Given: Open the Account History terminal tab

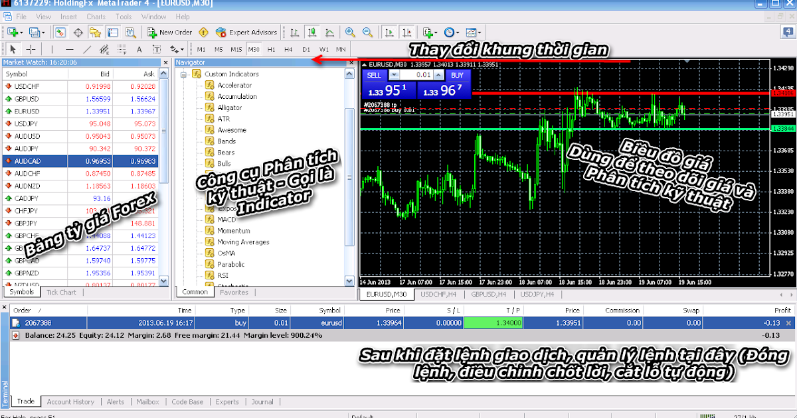Looking at the screenshot, I should coord(70,401).
